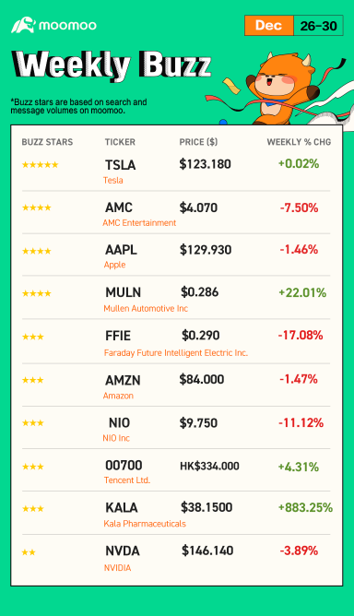Click the orange bull mascot illustration

pyautogui.click(x=281, y=89)
